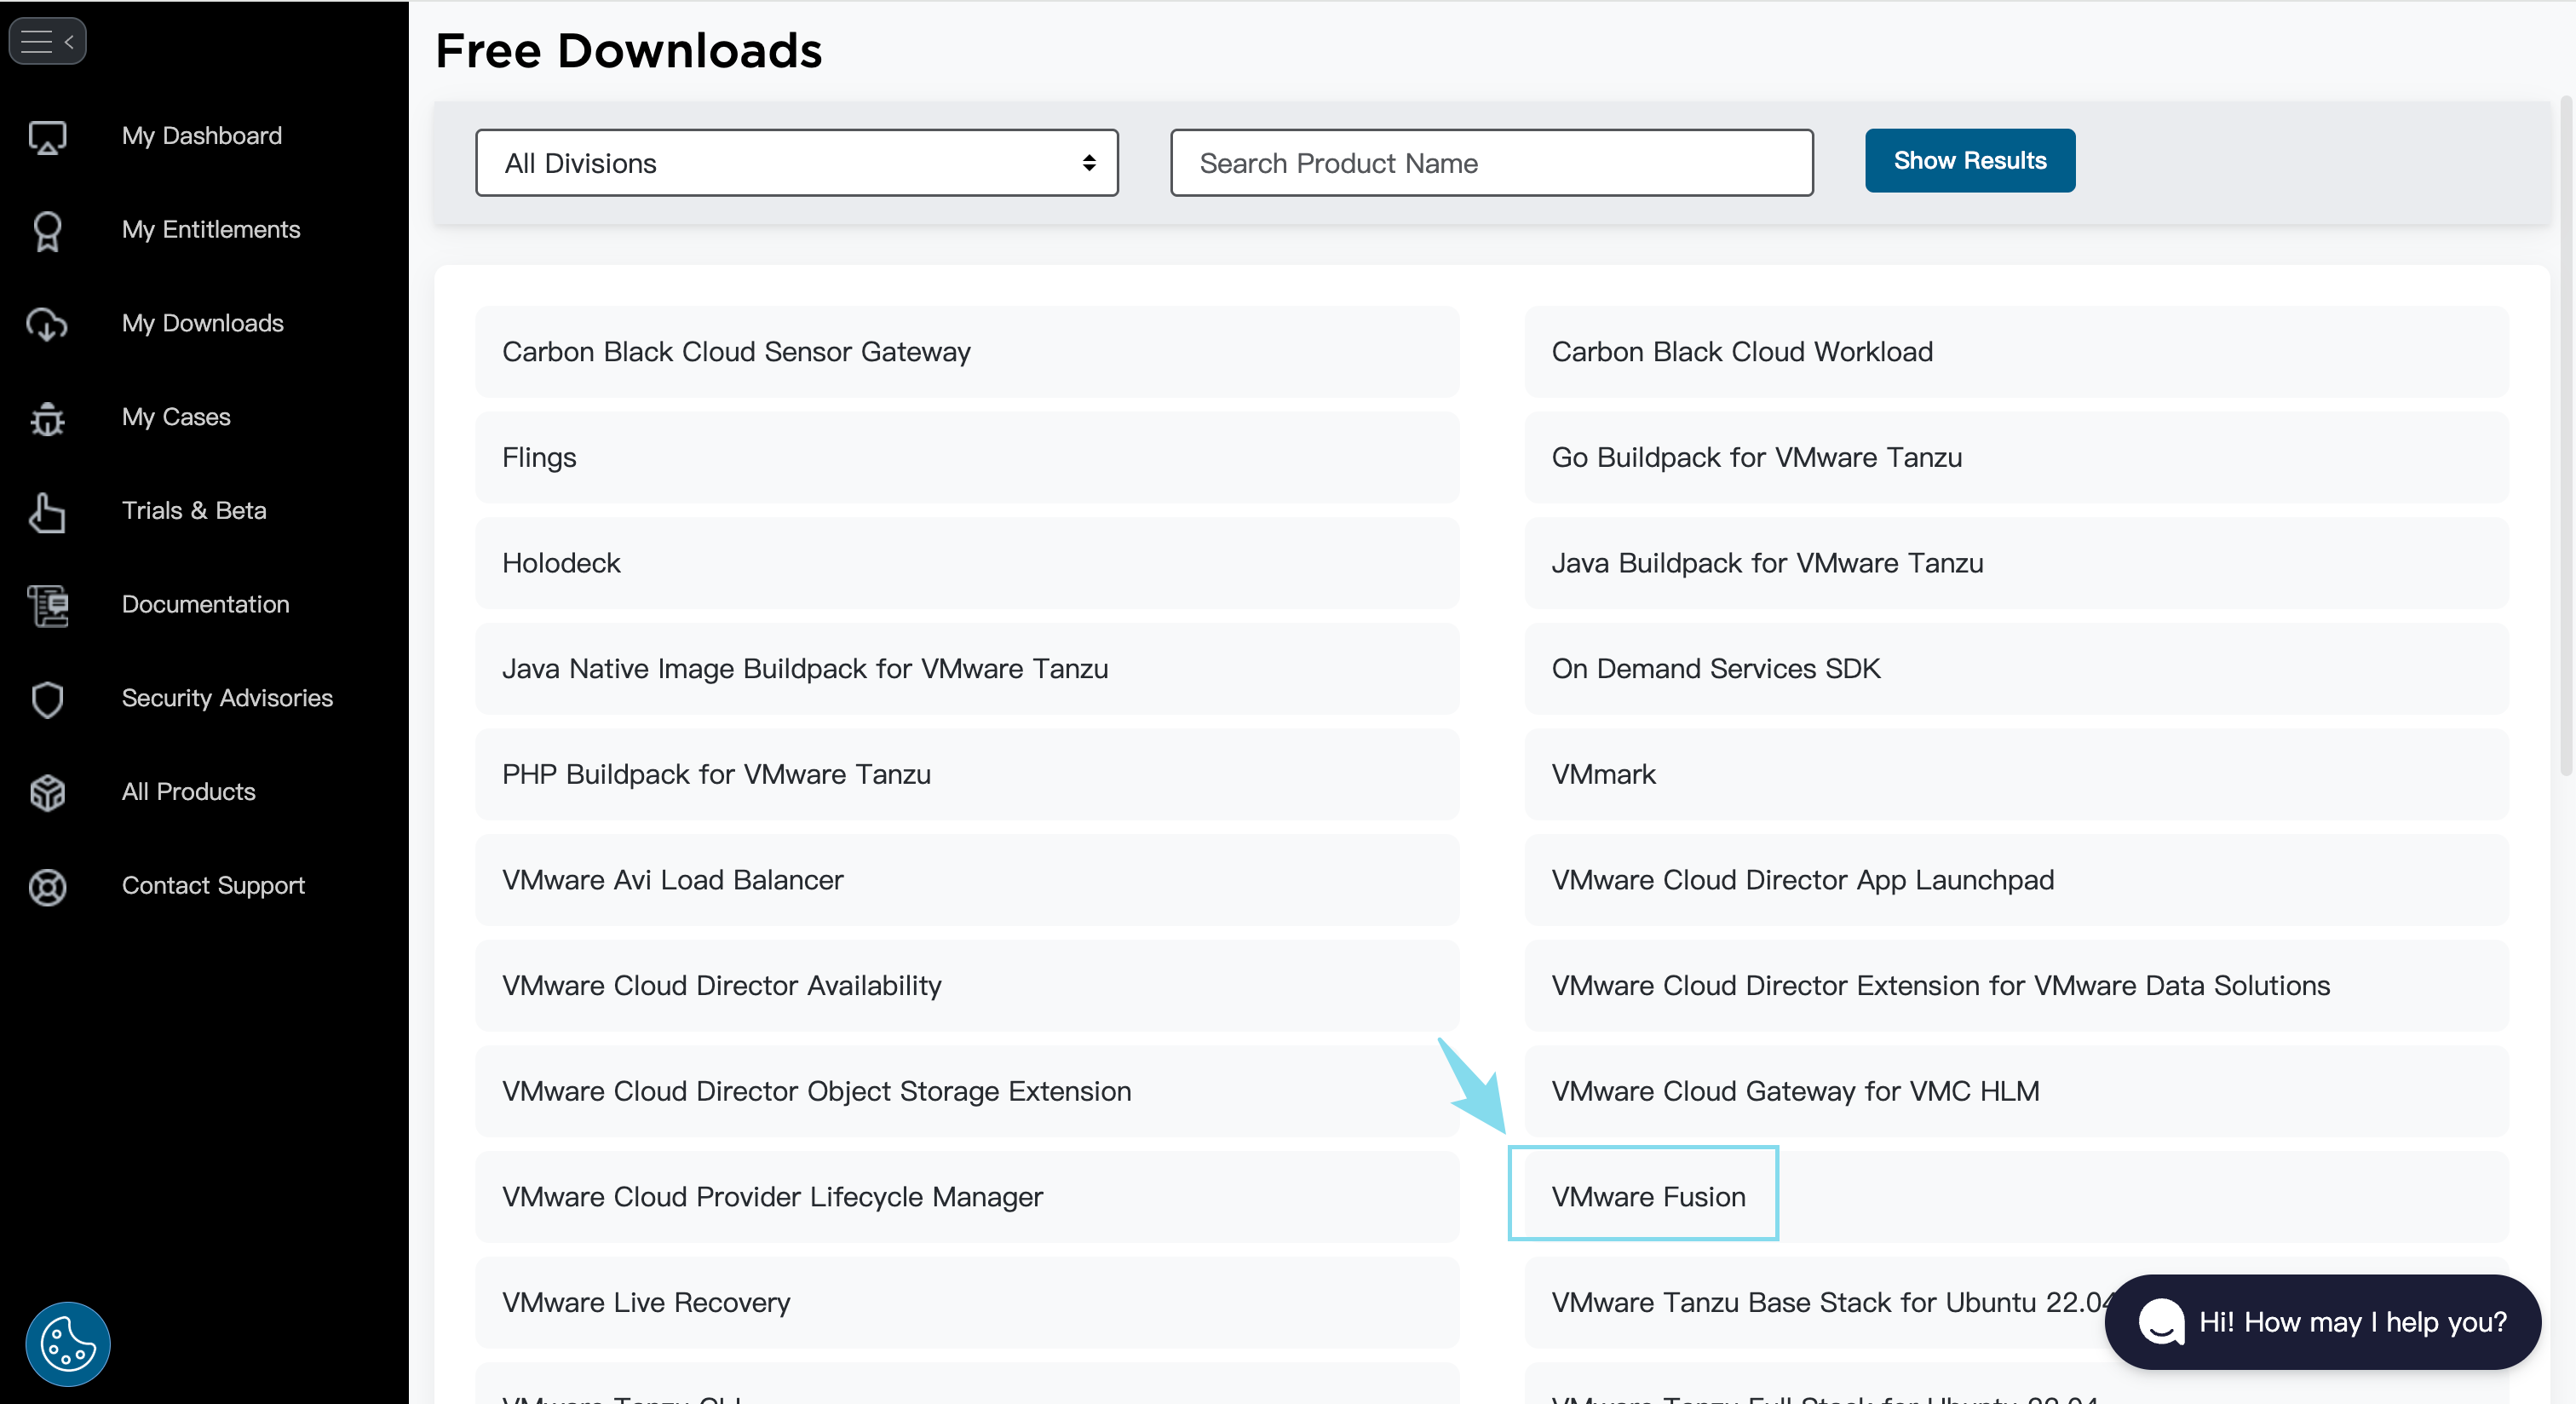The image size is (2576, 1404).
Task: Go to My Entitlements
Action: (211, 230)
